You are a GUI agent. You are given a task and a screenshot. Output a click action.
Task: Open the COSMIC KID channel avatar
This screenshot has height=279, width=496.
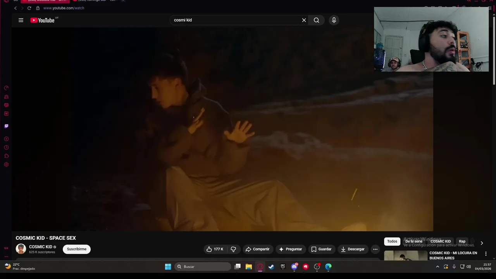click(21, 249)
